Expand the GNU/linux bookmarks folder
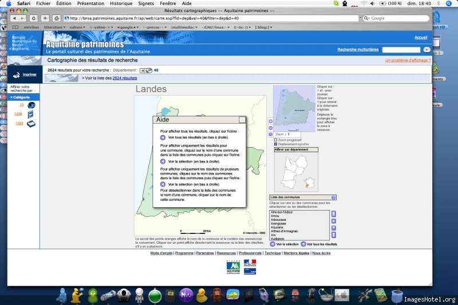 click(x=216, y=27)
